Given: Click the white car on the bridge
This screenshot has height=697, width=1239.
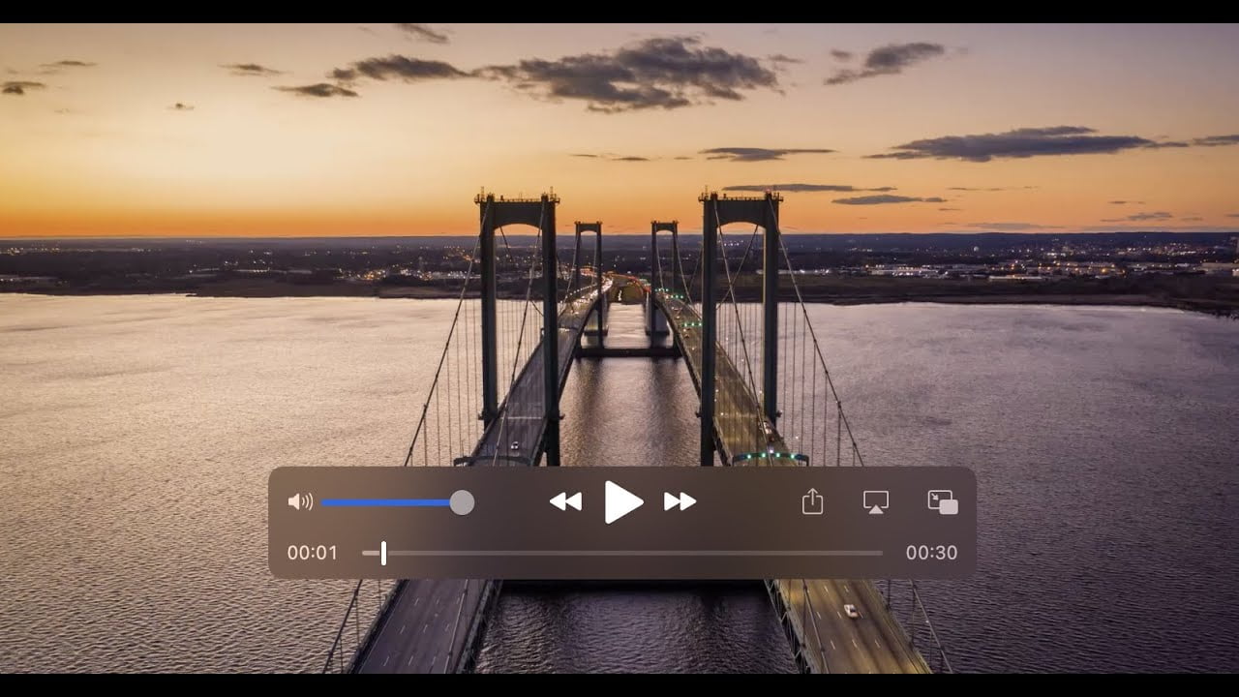Looking at the screenshot, I should pos(851,611).
